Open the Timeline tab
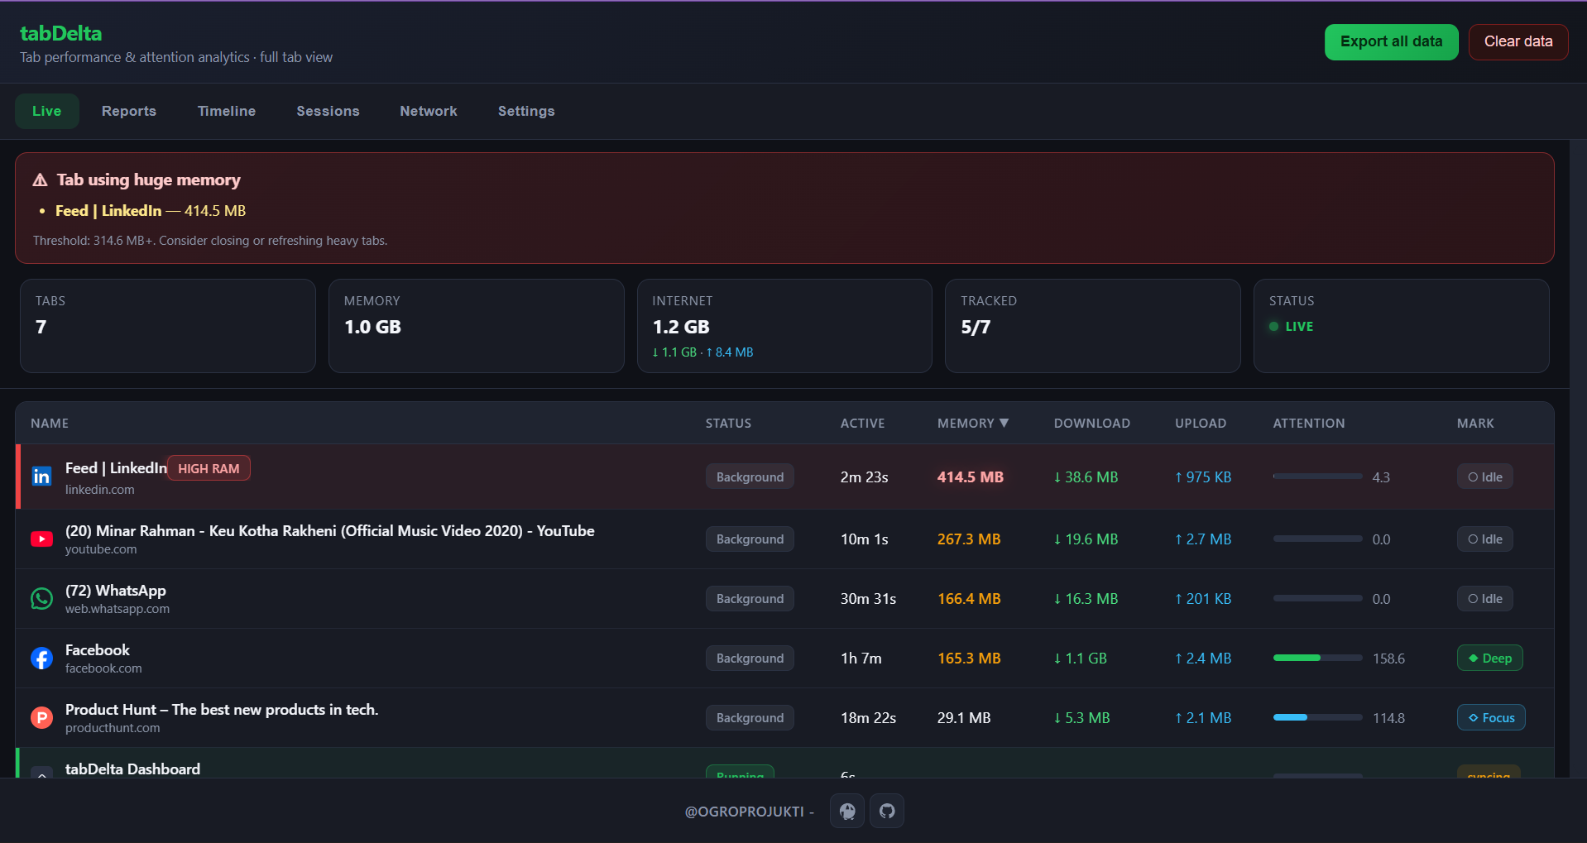Image resolution: width=1587 pixels, height=843 pixels. point(227,111)
